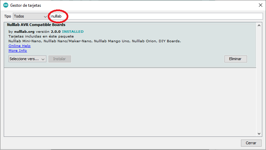Click the scrollbar down arrow
Viewport: 266px width, 150px height.
(x=259, y=134)
